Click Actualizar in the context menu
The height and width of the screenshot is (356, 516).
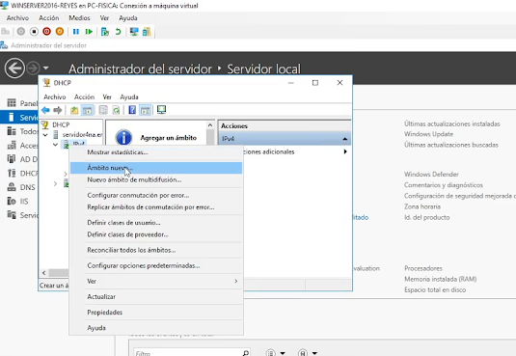(156, 296)
